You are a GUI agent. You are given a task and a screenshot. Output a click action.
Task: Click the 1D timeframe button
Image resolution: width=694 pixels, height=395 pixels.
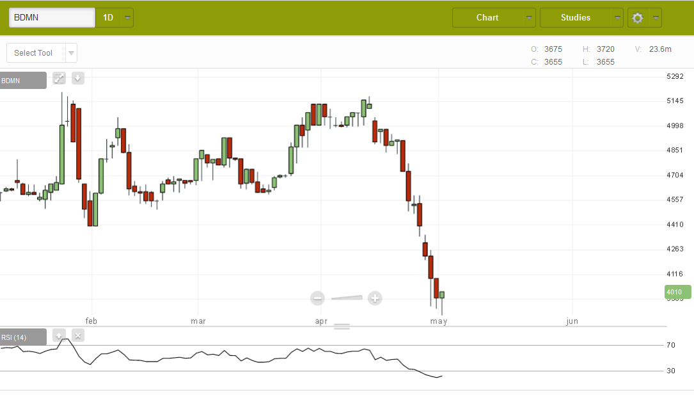(108, 18)
